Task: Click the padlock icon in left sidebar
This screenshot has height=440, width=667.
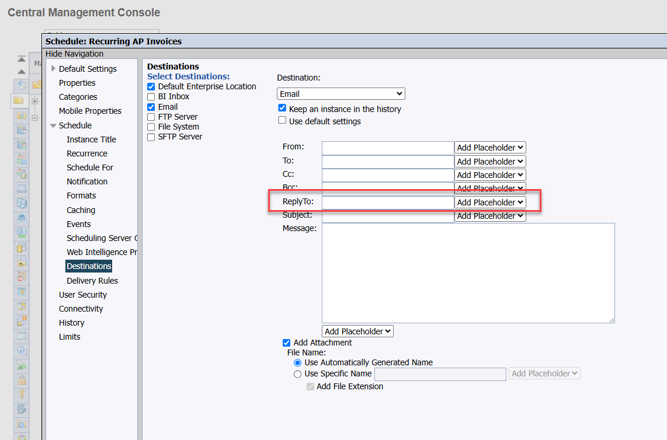Action: (22, 380)
